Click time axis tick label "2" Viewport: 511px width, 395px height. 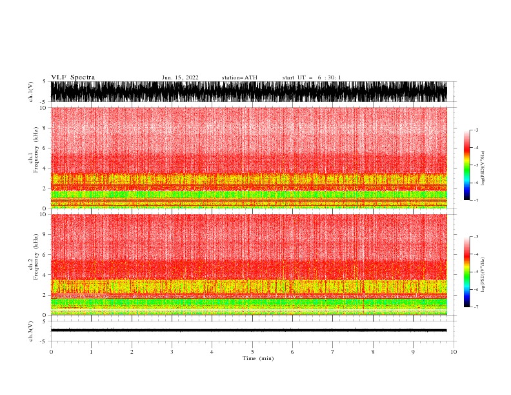[132, 352]
